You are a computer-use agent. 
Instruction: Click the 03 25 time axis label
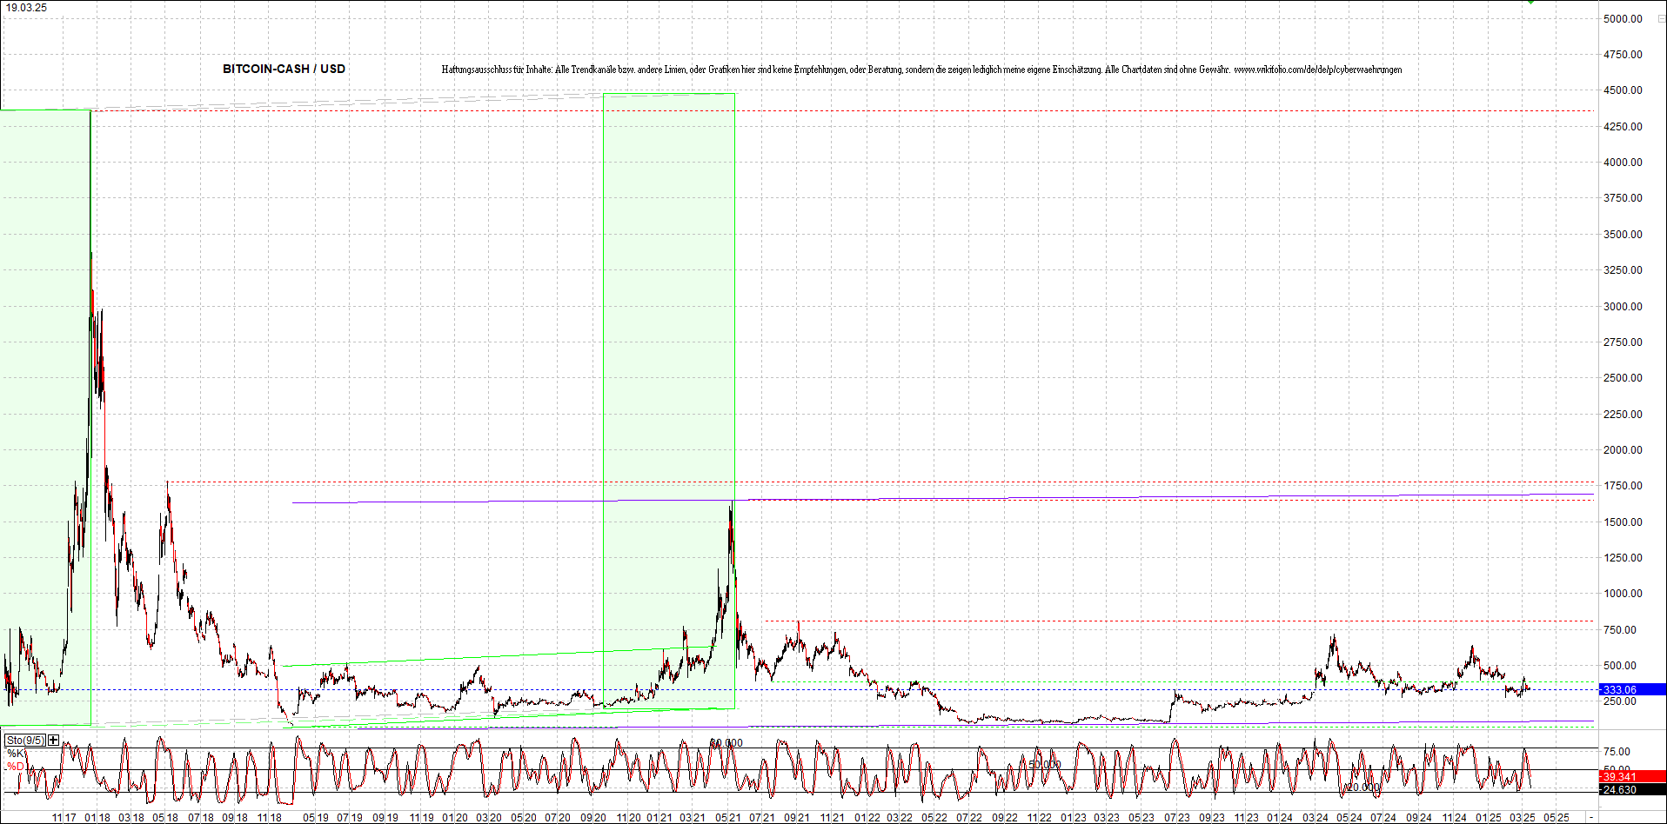1523,818
